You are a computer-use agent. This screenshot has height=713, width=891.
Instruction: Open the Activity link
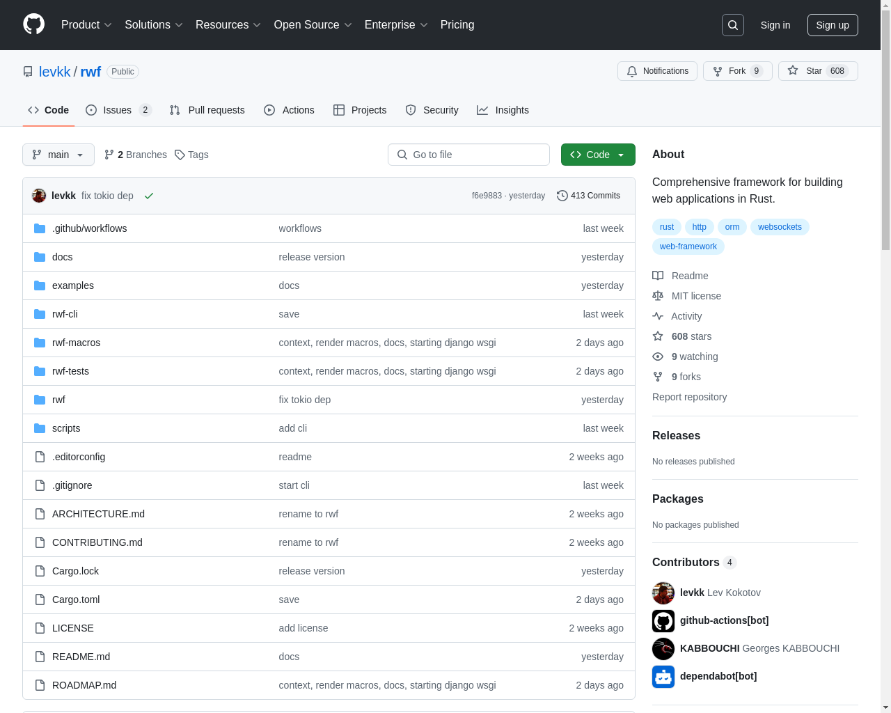[677, 316]
